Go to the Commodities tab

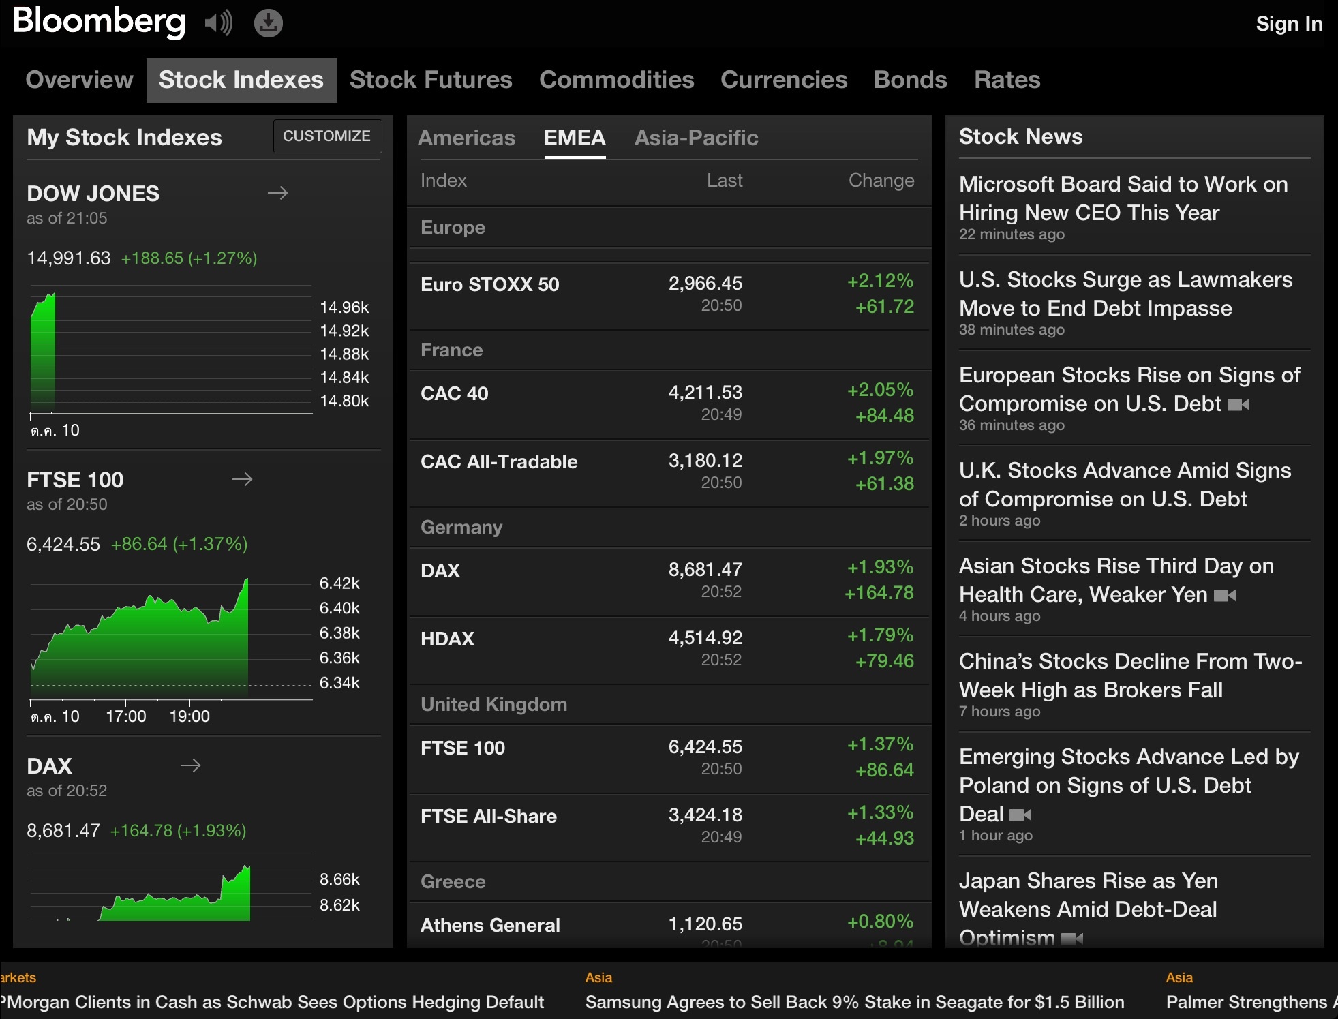pyautogui.click(x=616, y=80)
